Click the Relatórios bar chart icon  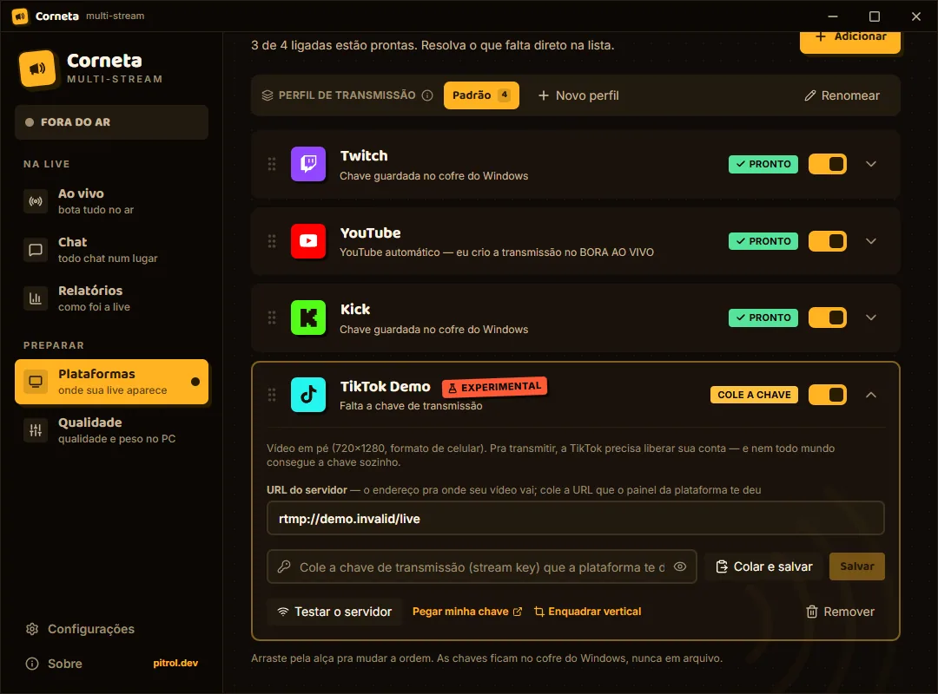click(x=36, y=298)
